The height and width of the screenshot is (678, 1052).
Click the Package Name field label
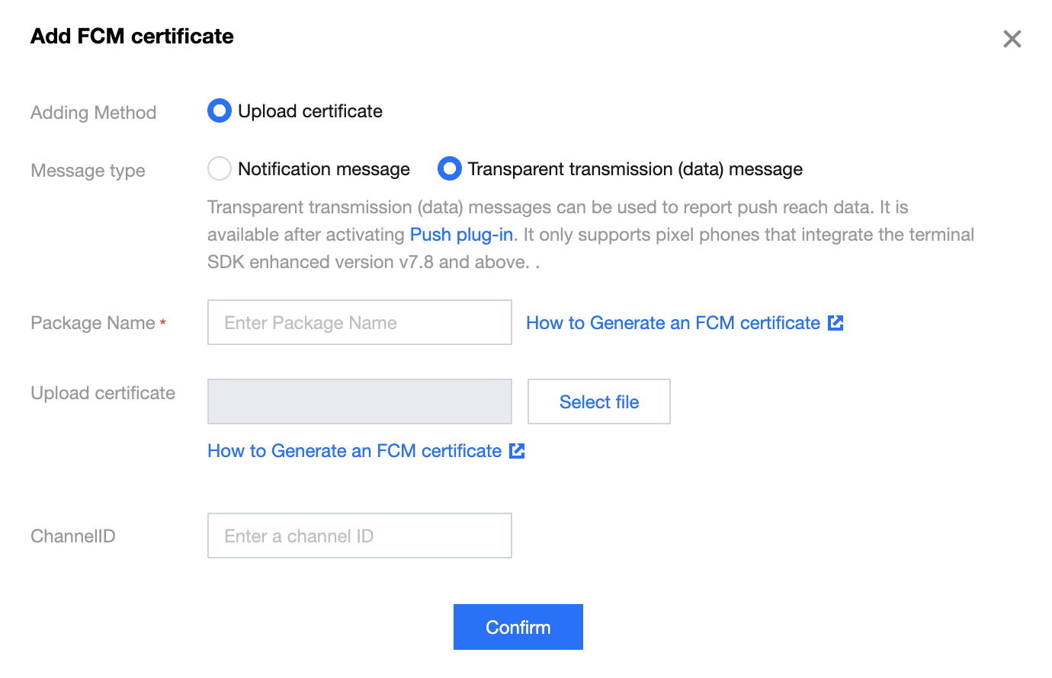92,323
